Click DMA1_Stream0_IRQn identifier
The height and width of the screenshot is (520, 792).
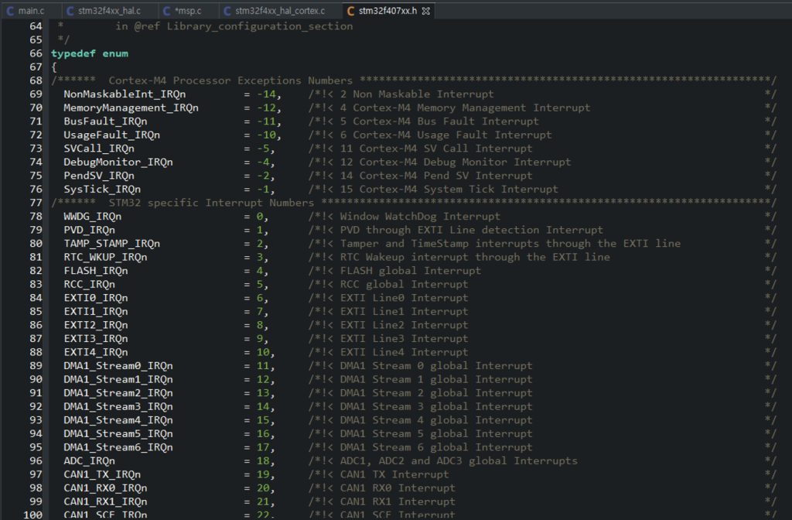118,366
